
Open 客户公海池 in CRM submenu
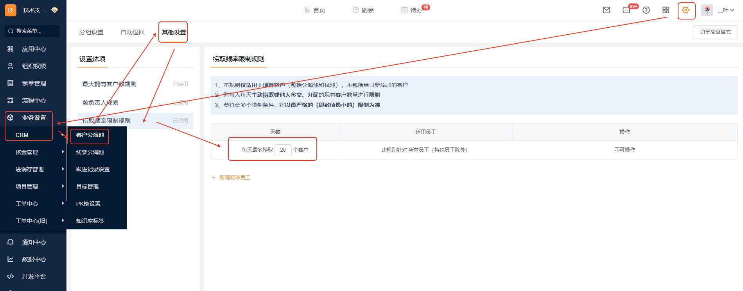tap(90, 135)
